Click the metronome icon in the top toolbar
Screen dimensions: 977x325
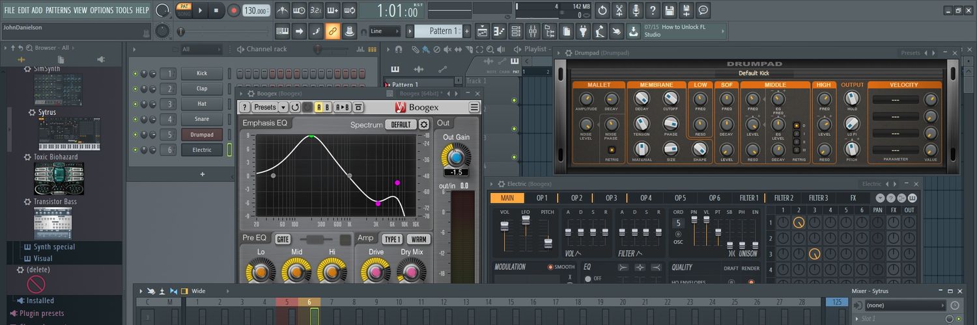(x=283, y=10)
